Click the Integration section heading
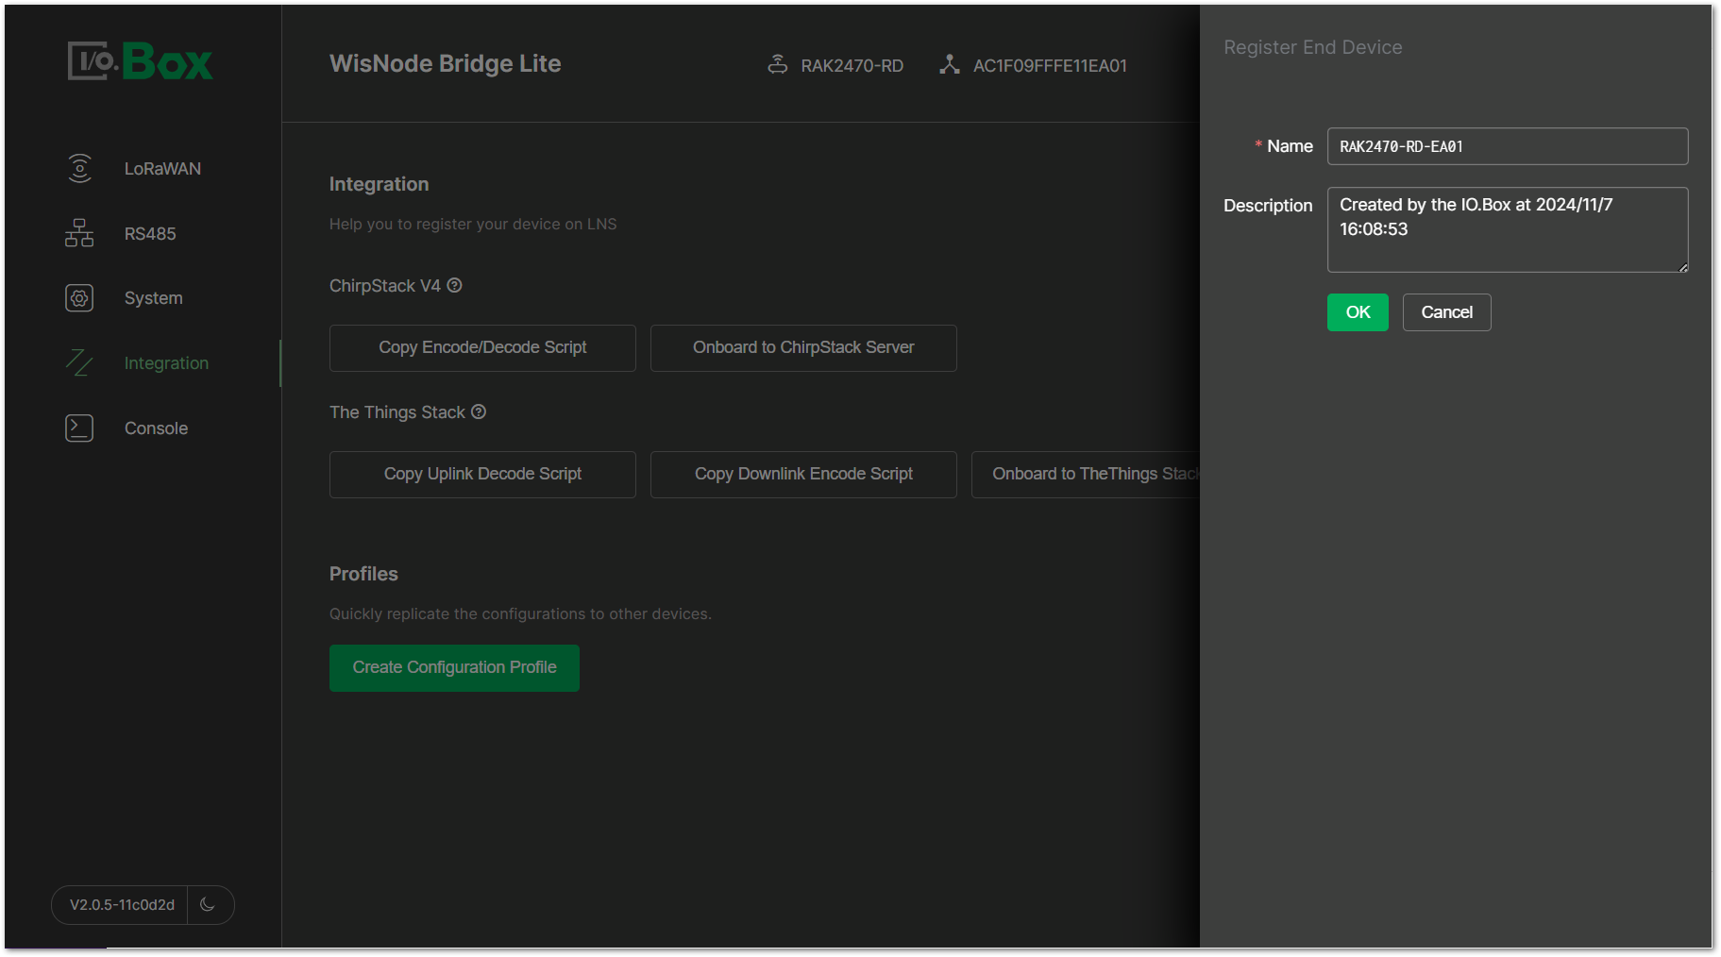1721x957 pixels. tap(379, 184)
